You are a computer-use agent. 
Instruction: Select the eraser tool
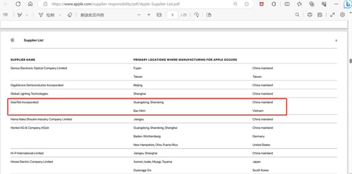pyautogui.click(x=69, y=15)
